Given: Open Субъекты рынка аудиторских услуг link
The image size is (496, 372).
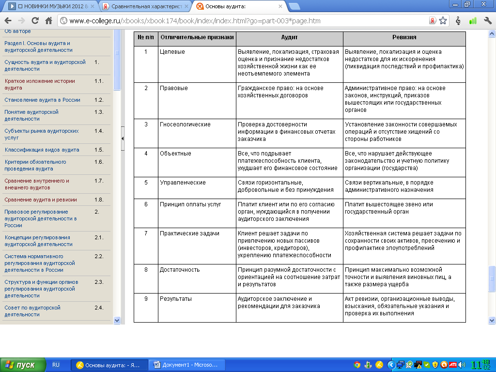Looking at the screenshot, I should pos(42,135).
